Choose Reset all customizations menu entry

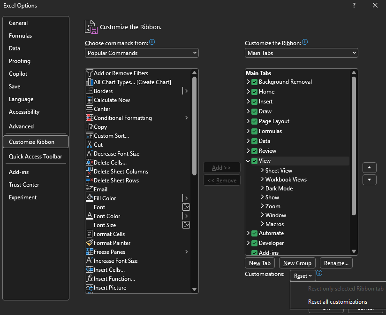click(338, 302)
